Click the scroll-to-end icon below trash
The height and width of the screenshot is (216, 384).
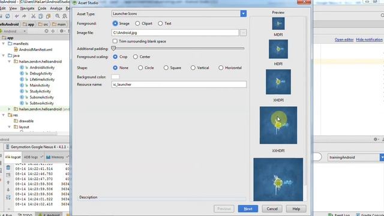(8, 175)
